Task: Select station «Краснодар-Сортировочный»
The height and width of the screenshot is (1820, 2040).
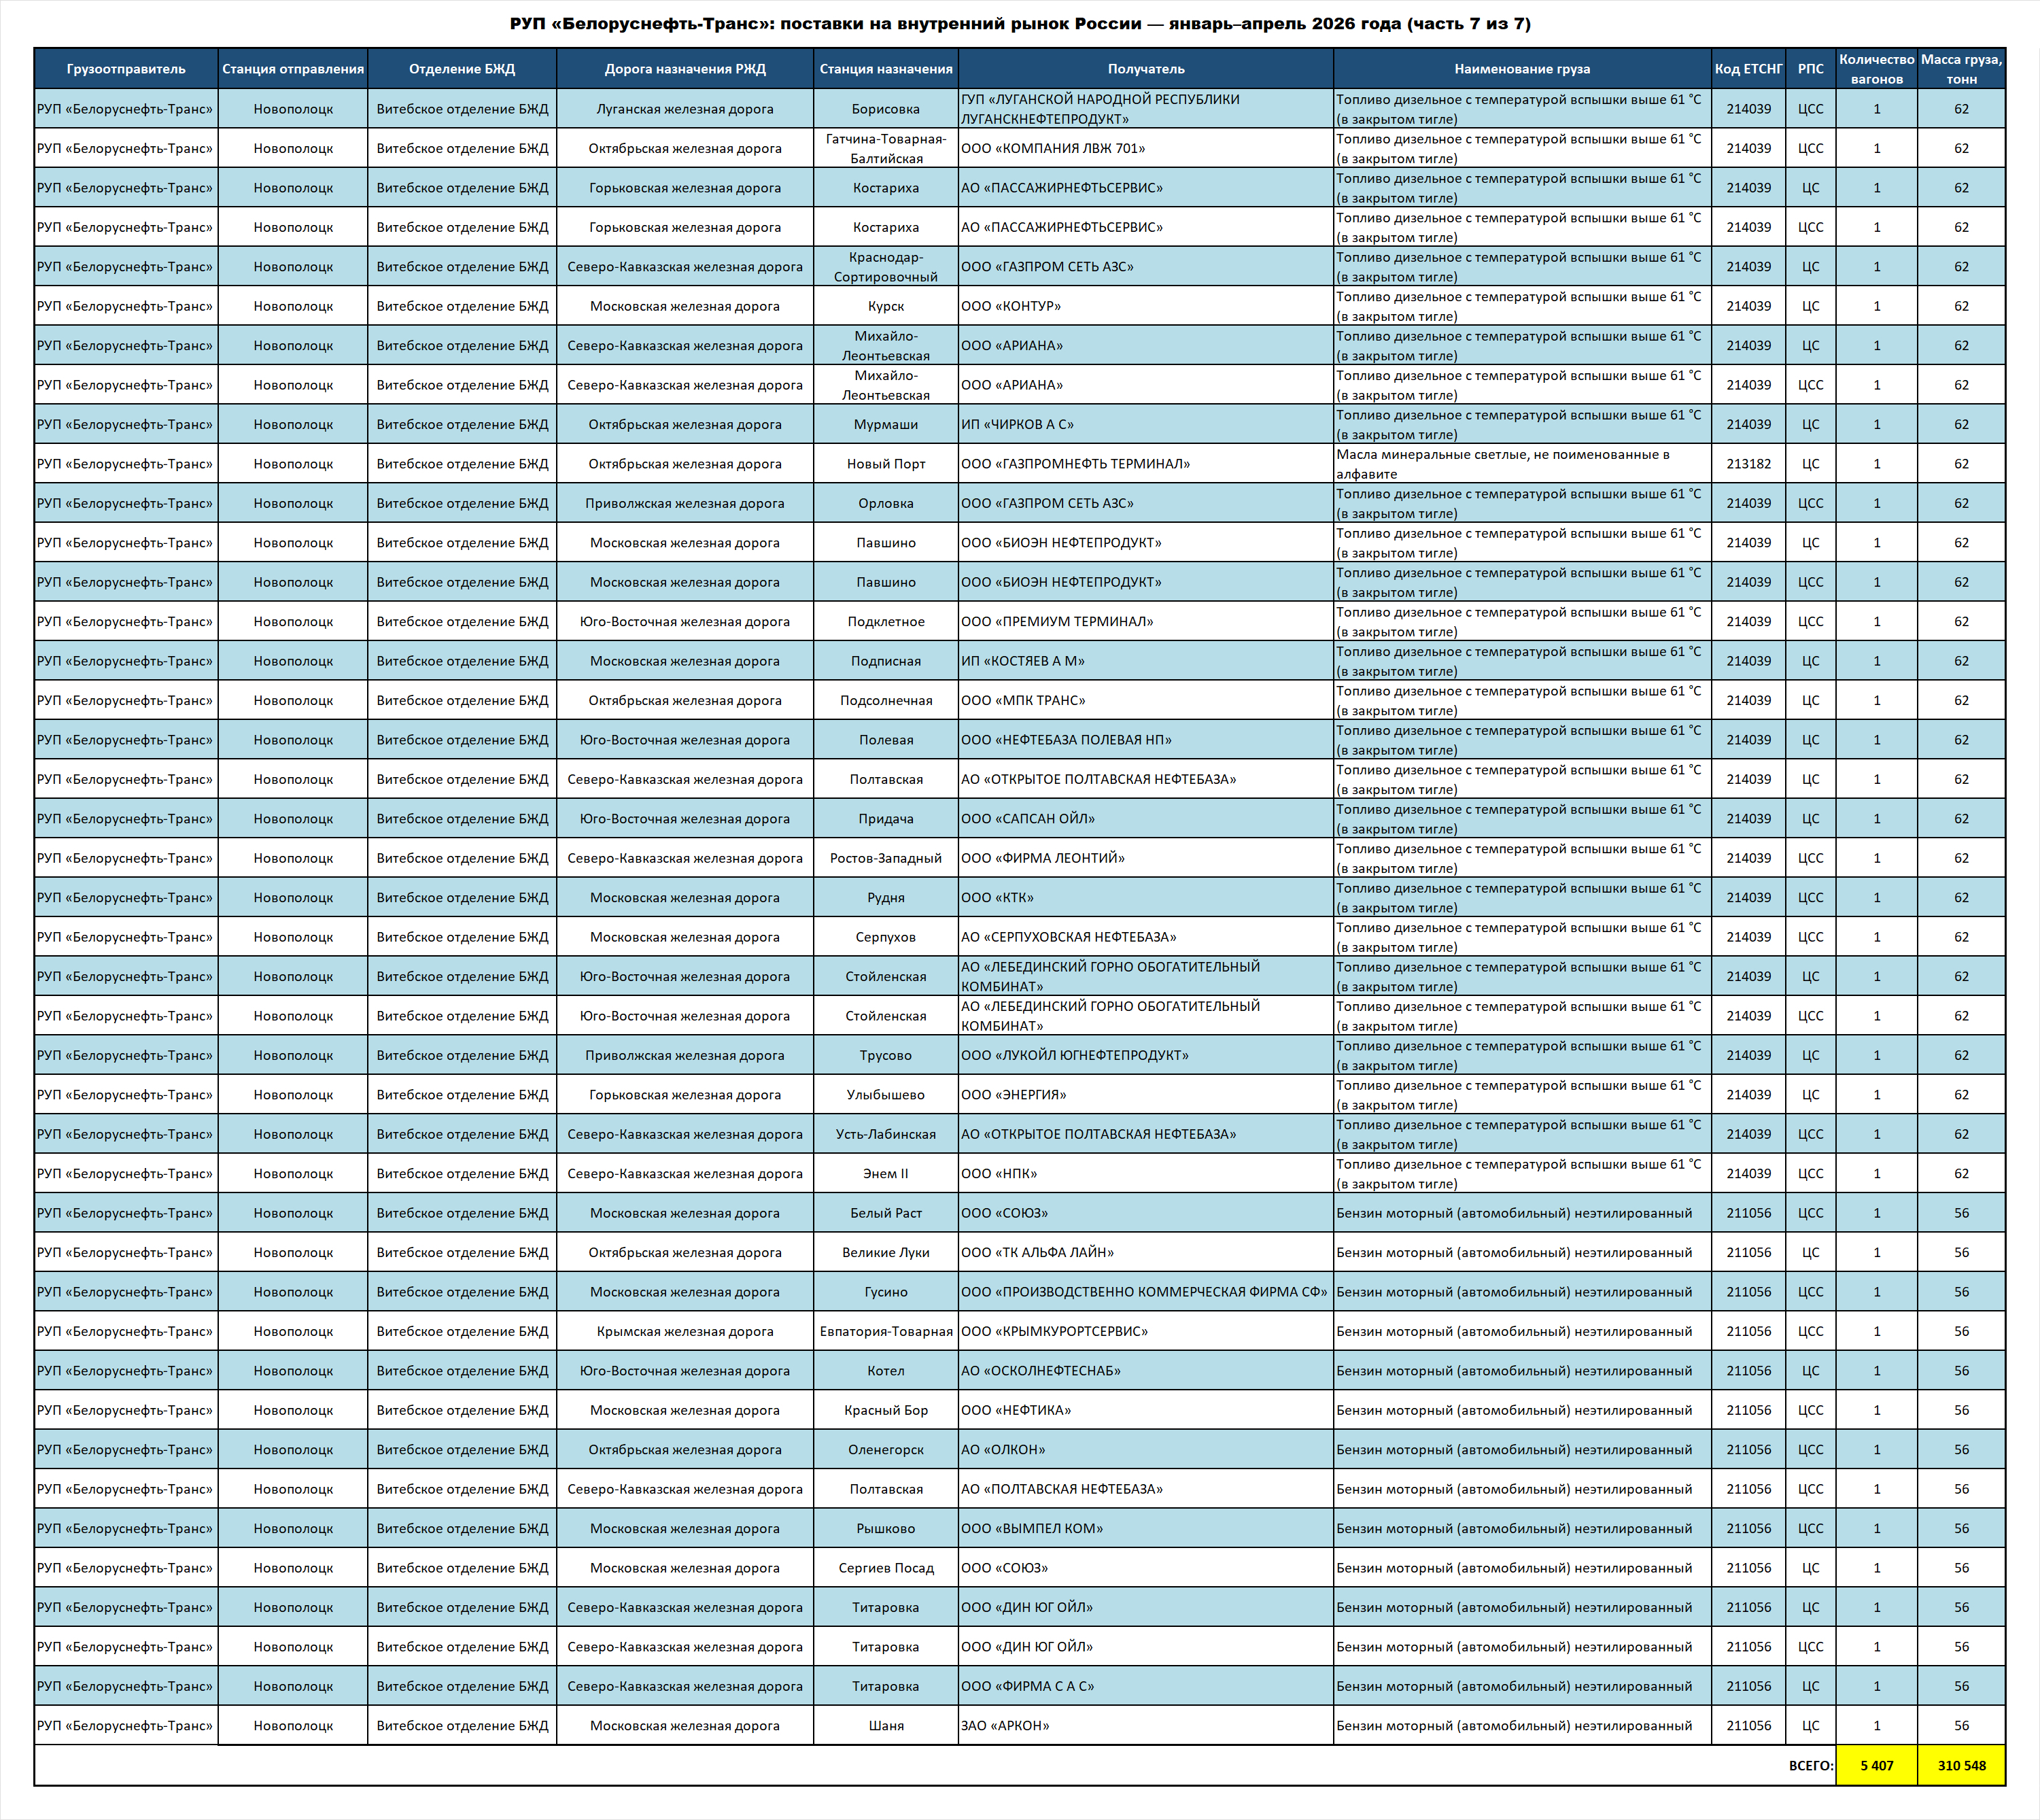Action: (x=886, y=267)
